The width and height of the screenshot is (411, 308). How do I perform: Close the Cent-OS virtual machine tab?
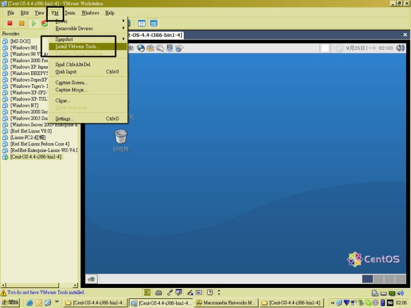[x=405, y=35]
